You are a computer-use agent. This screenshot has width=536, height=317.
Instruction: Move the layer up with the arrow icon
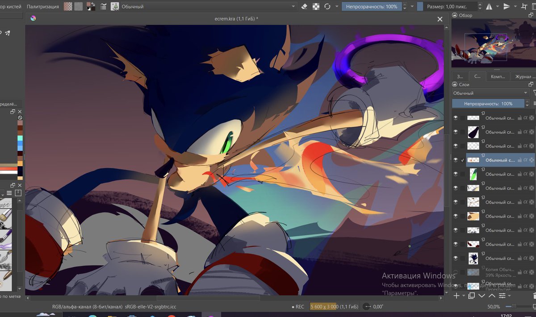492,296
